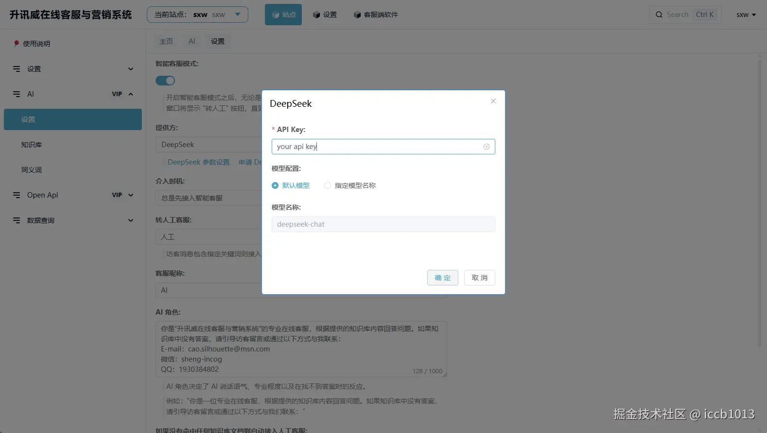Click the 升讯威在线客服与营销系统 title

70,15
